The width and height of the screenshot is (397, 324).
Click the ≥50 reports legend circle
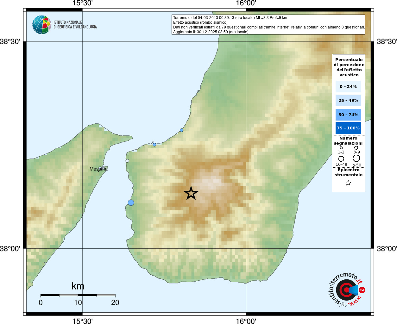356,158
